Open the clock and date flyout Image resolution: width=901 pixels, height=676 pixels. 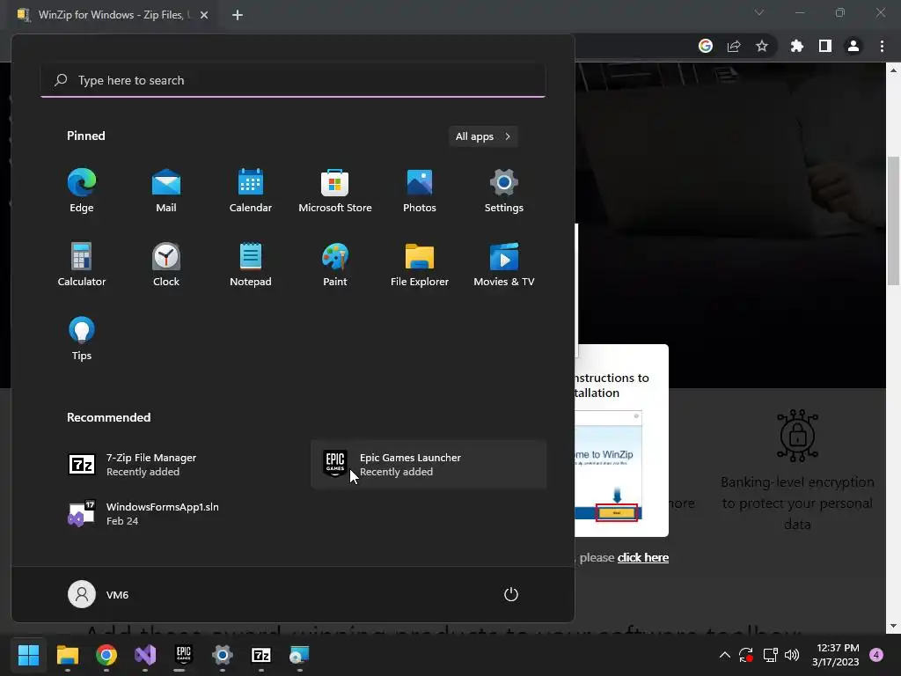coord(836,655)
